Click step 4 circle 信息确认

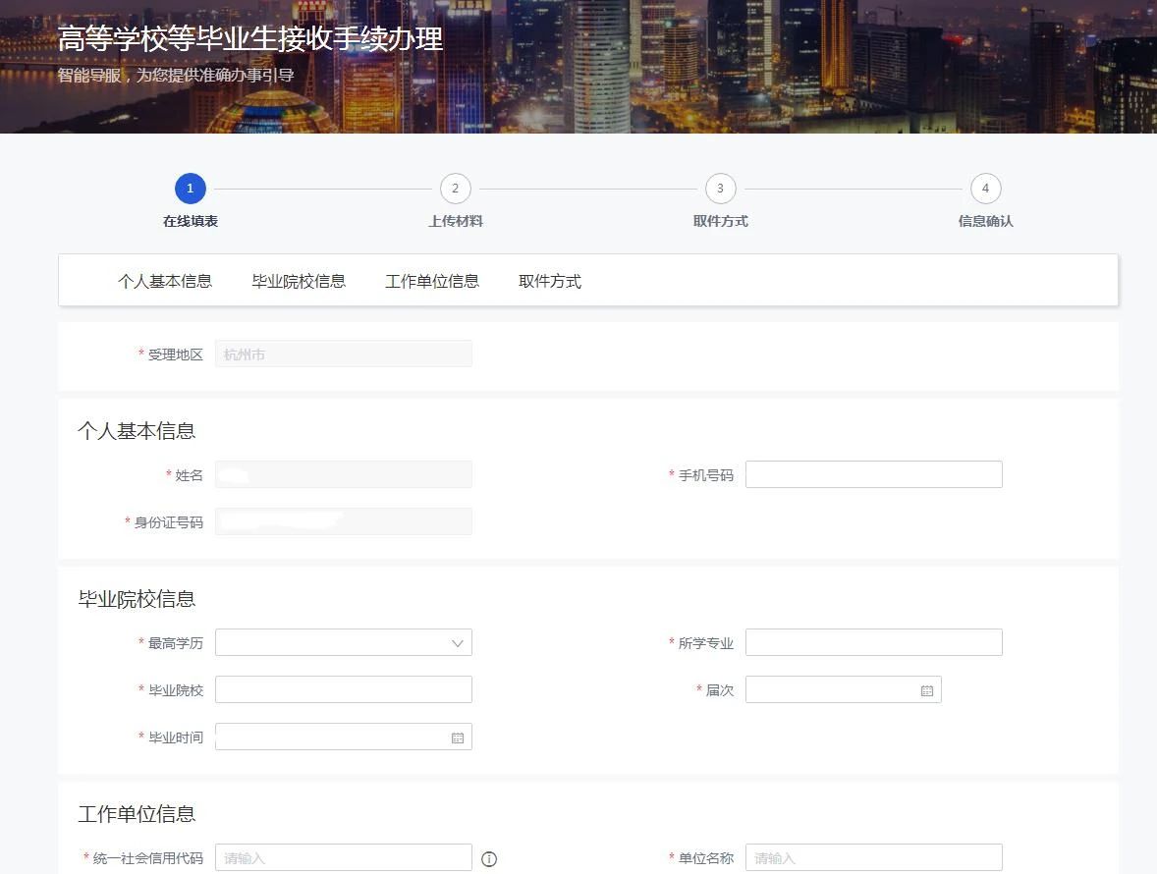[985, 189]
